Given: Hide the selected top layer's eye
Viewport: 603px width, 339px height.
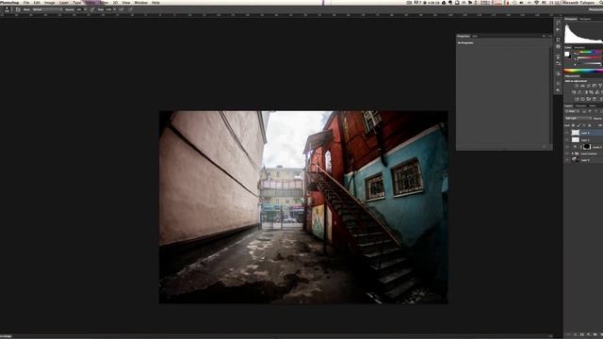Looking at the screenshot, I should (567, 133).
